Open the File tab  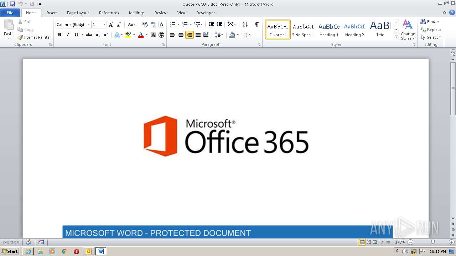[10, 13]
